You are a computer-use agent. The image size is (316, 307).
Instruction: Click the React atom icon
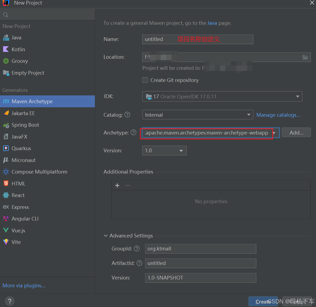pyautogui.click(x=6, y=195)
